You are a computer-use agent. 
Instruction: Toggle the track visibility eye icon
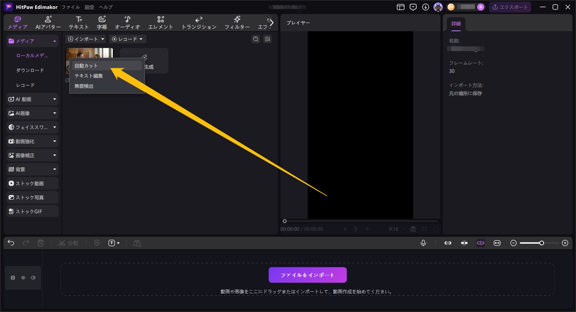tap(23, 278)
